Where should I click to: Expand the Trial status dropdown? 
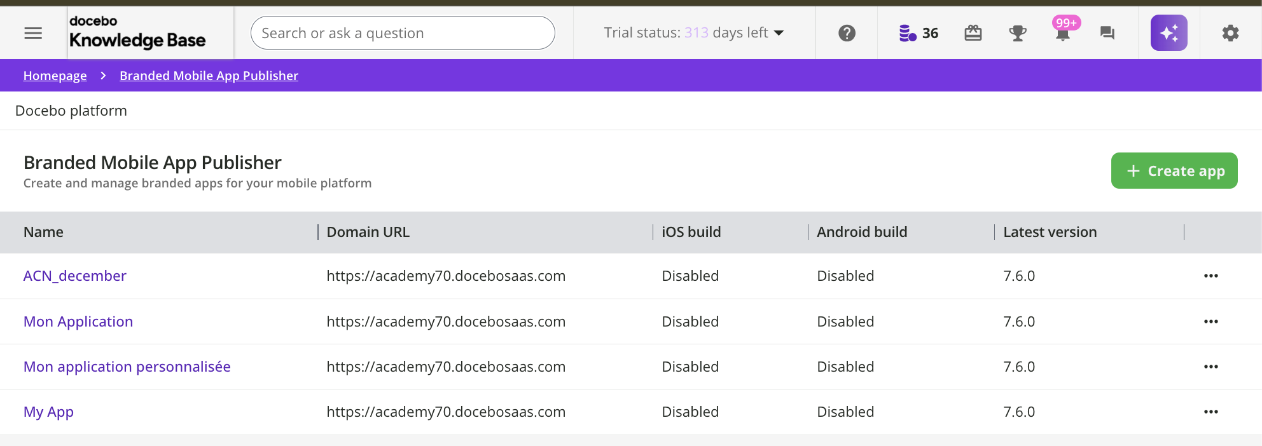point(694,33)
